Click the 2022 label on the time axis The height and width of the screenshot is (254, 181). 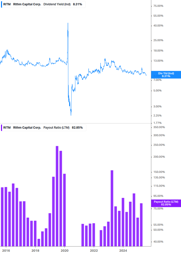[x=94, y=251]
